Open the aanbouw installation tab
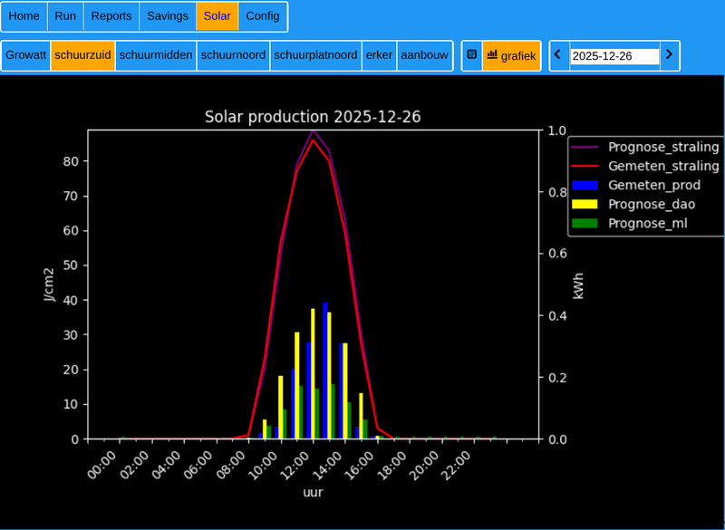The height and width of the screenshot is (530, 725). (x=424, y=55)
